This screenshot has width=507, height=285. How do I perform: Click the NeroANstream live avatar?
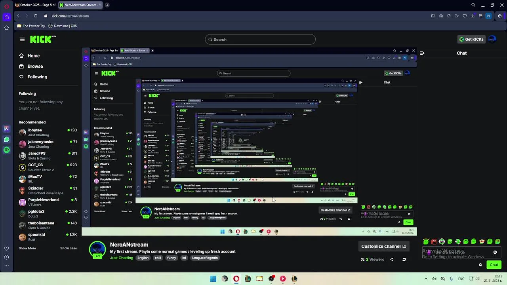pos(97,250)
